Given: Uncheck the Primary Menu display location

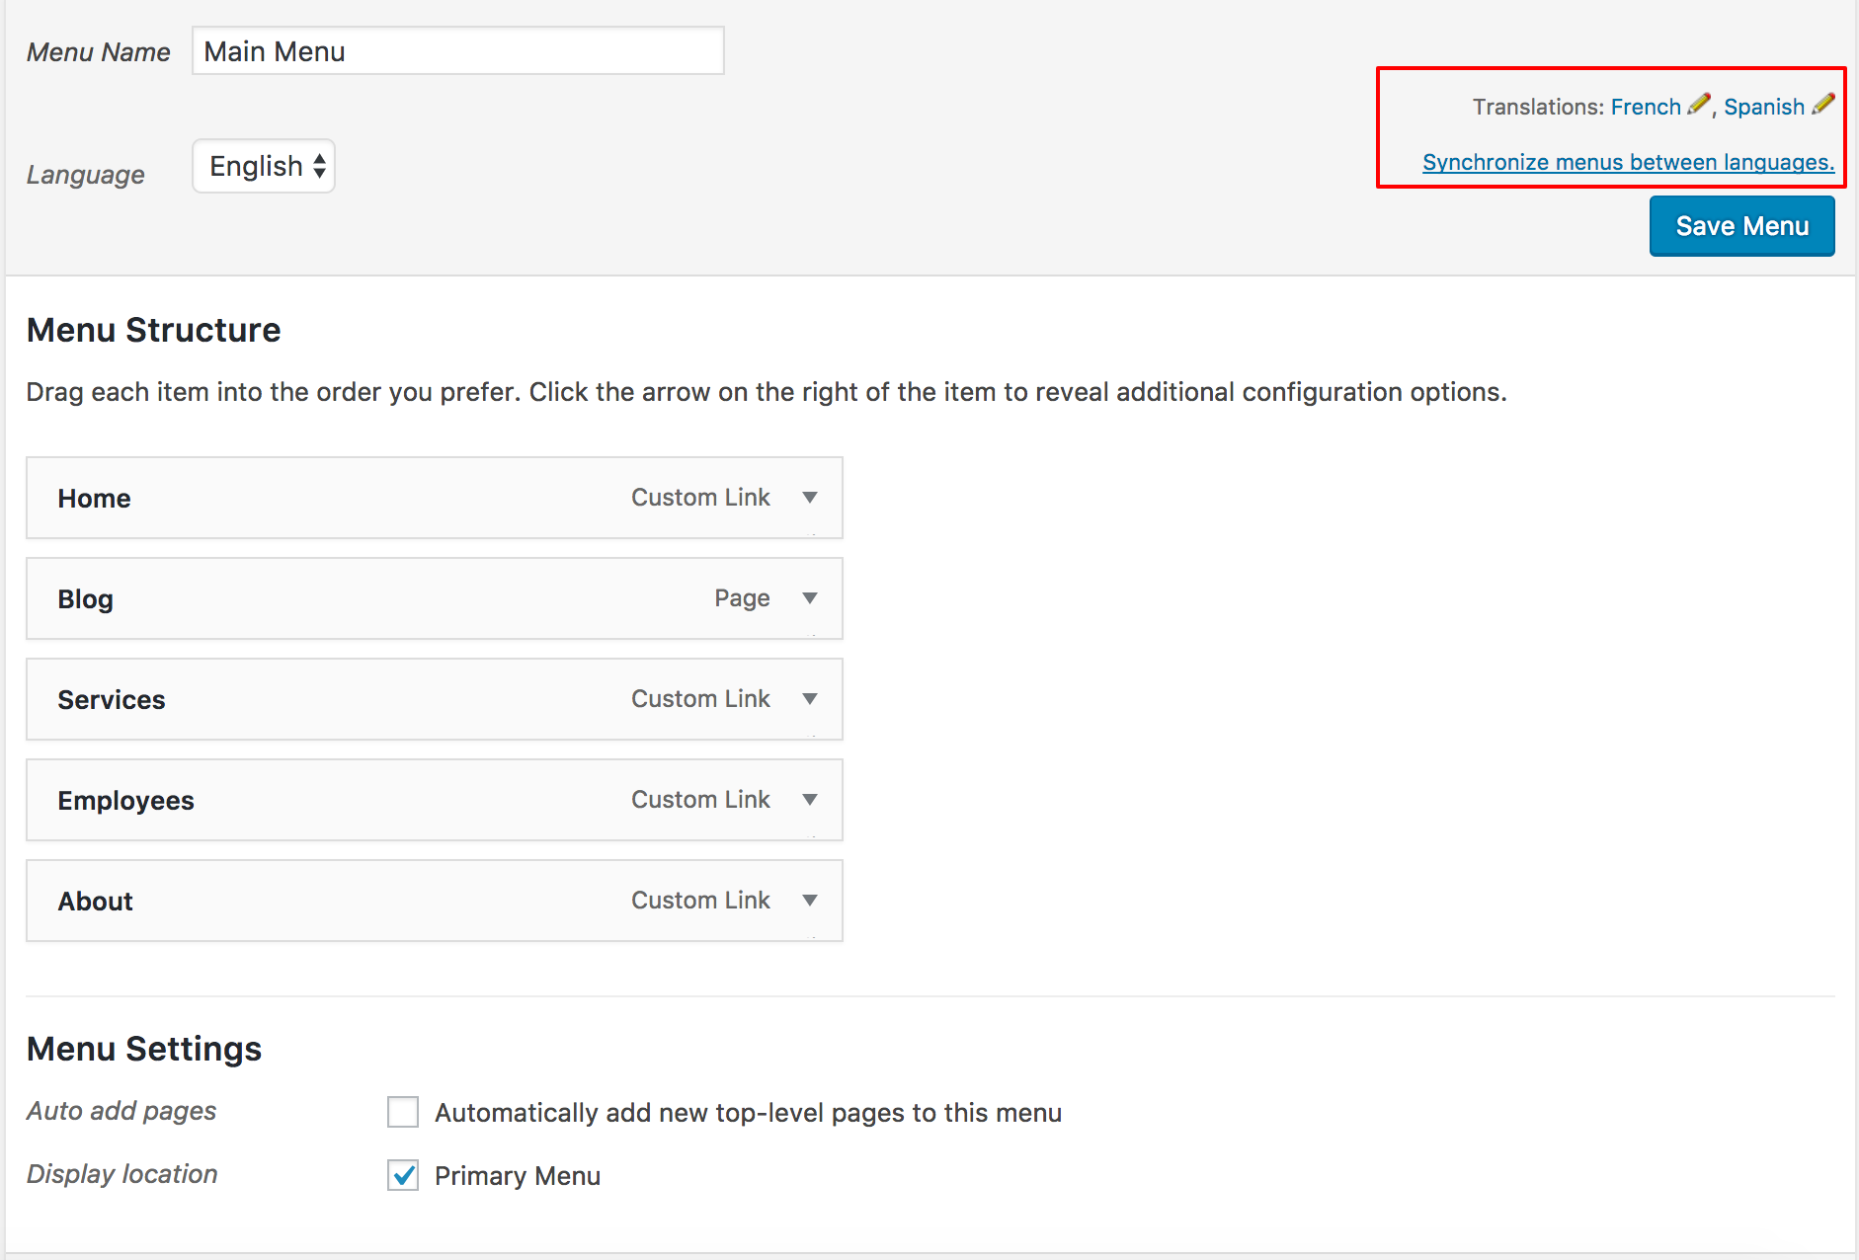Looking at the screenshot, I should pyautogui.click(x=403, y=1175).
